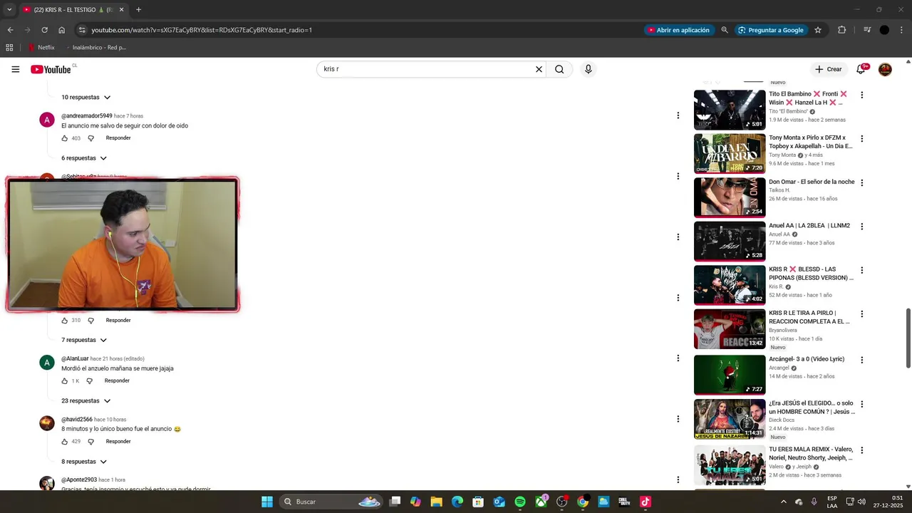
Task: Open YouTube notifications bell
Action: point(861,69)
